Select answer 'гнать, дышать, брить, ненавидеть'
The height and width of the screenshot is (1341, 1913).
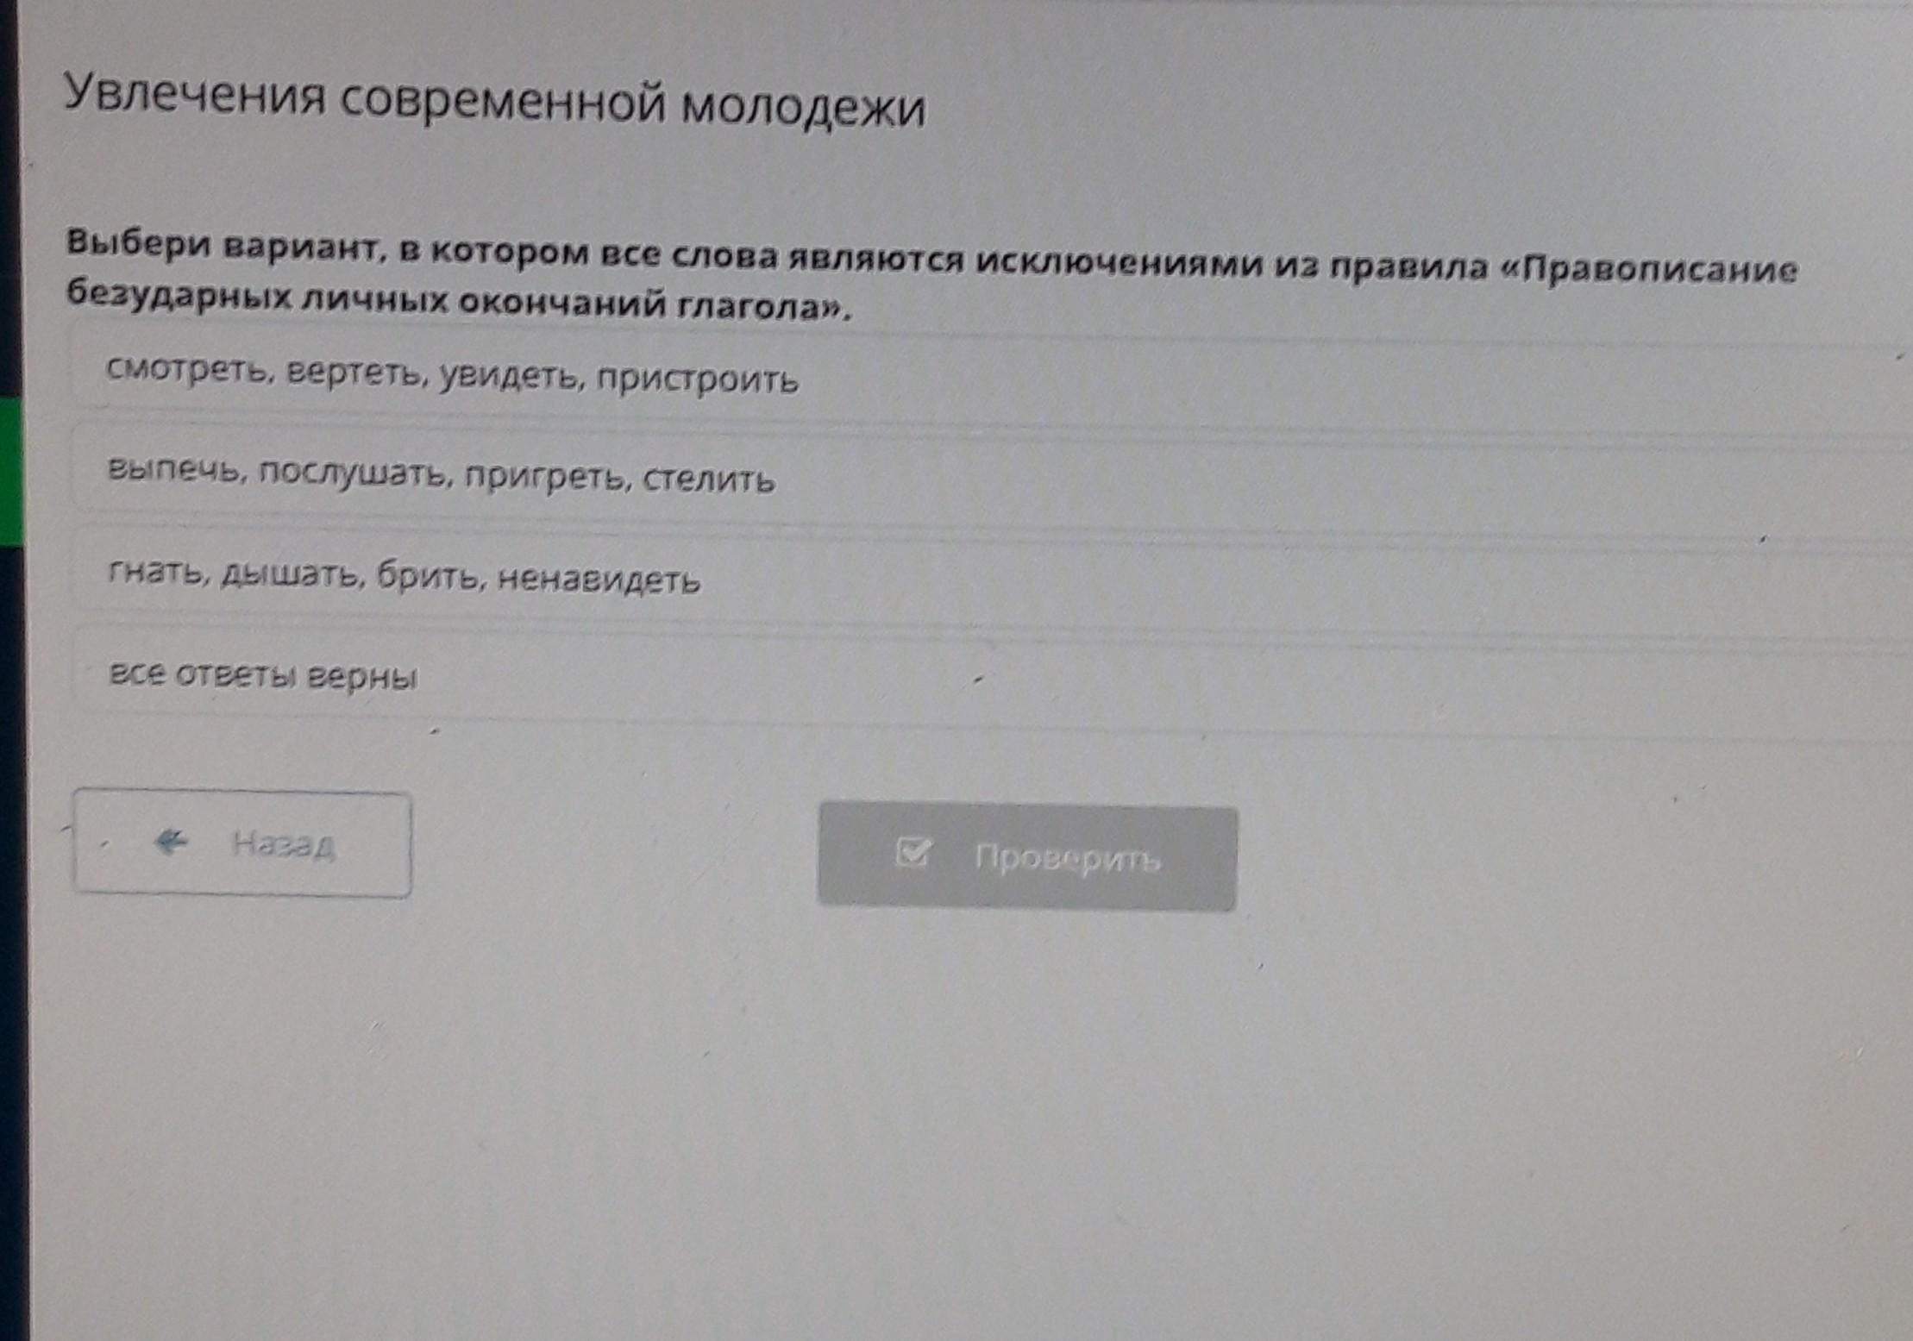(404, 575)
